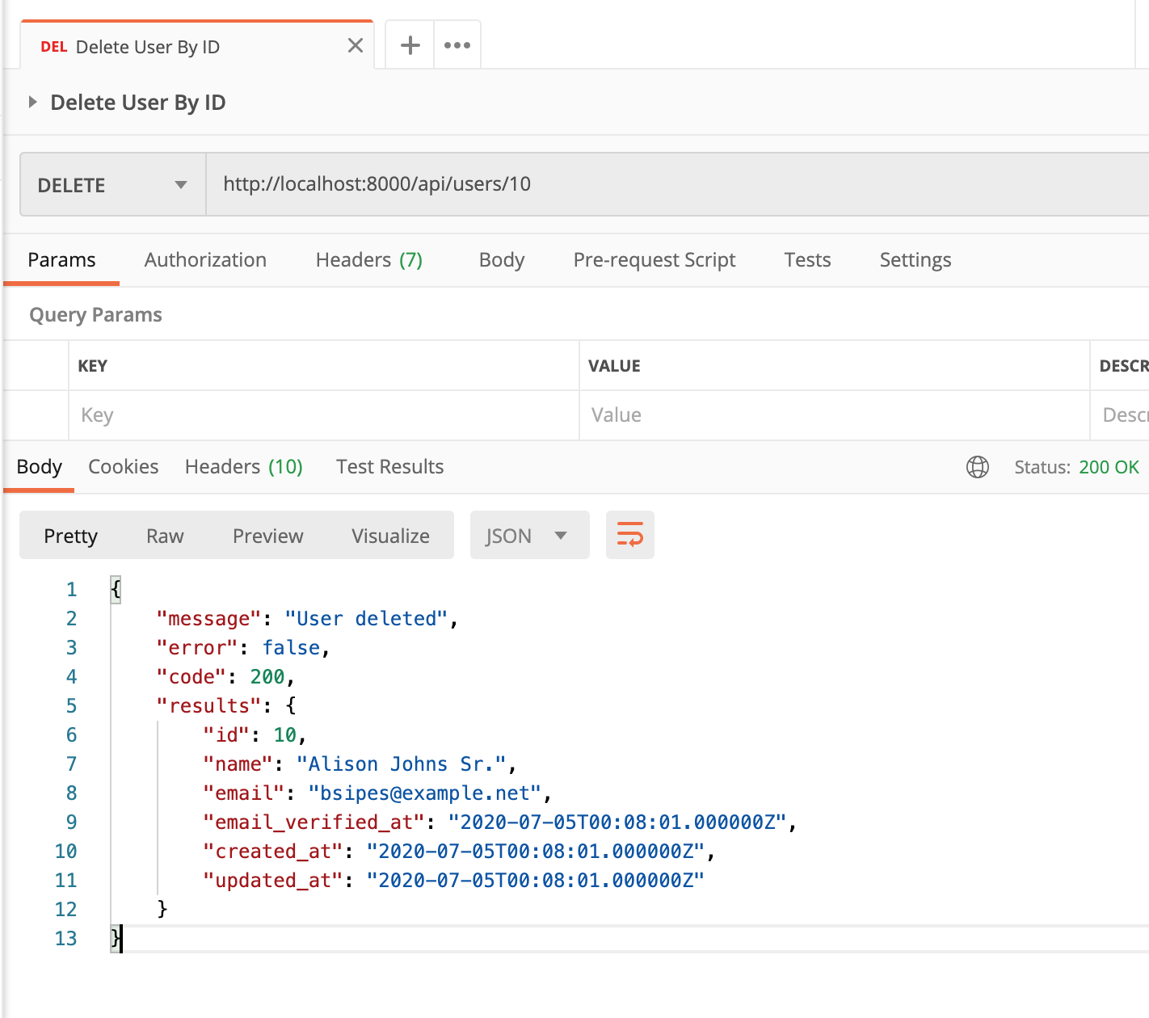
Task: Click the "User deleted" message value
Action: (366, 619)
